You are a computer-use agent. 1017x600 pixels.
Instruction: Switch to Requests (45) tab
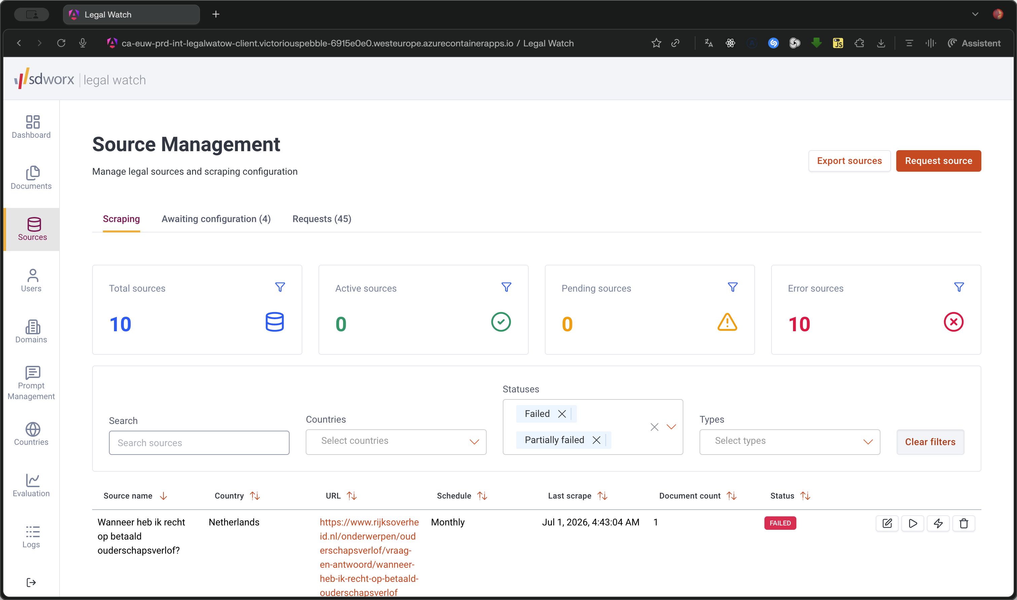(322, 219)
